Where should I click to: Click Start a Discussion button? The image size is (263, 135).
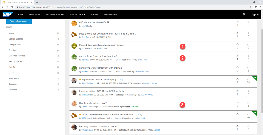coord(19,21)
